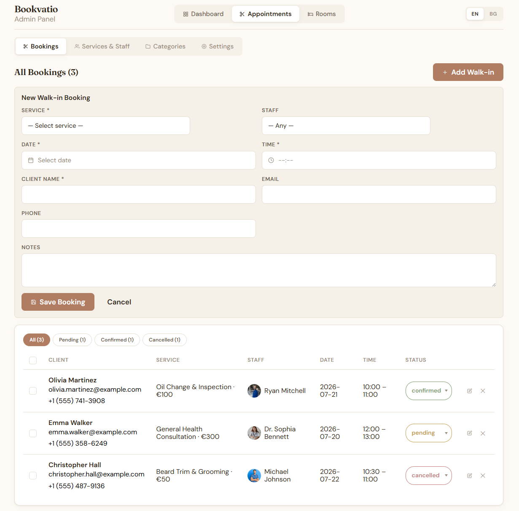Click Oil Change & Inspection service cell
Screen dimensions: 519x511
195,391
